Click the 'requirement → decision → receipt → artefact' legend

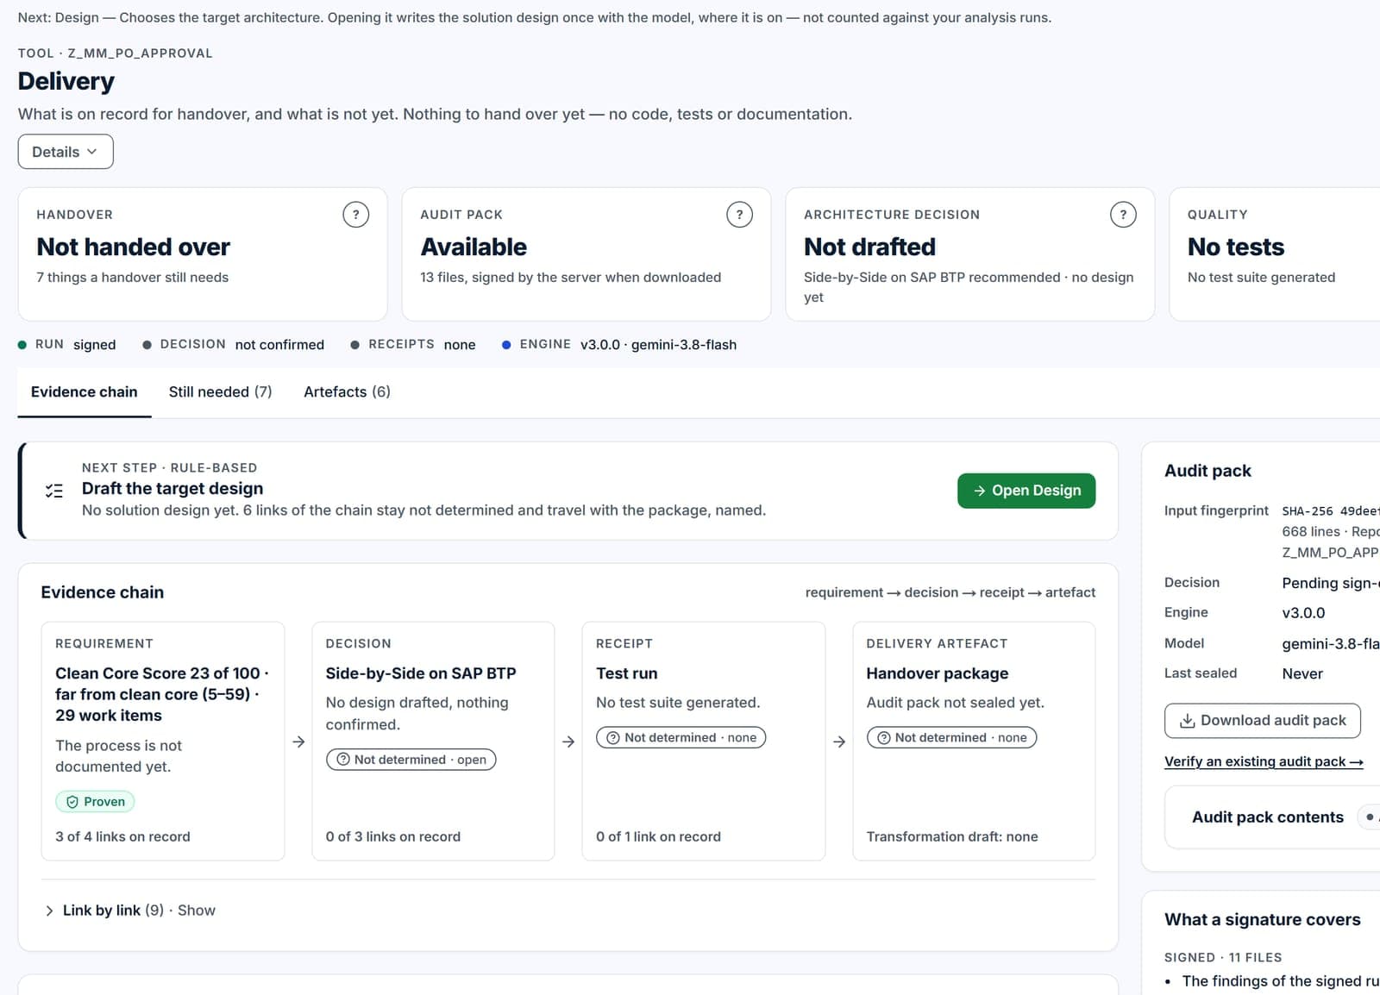point(950,592)
